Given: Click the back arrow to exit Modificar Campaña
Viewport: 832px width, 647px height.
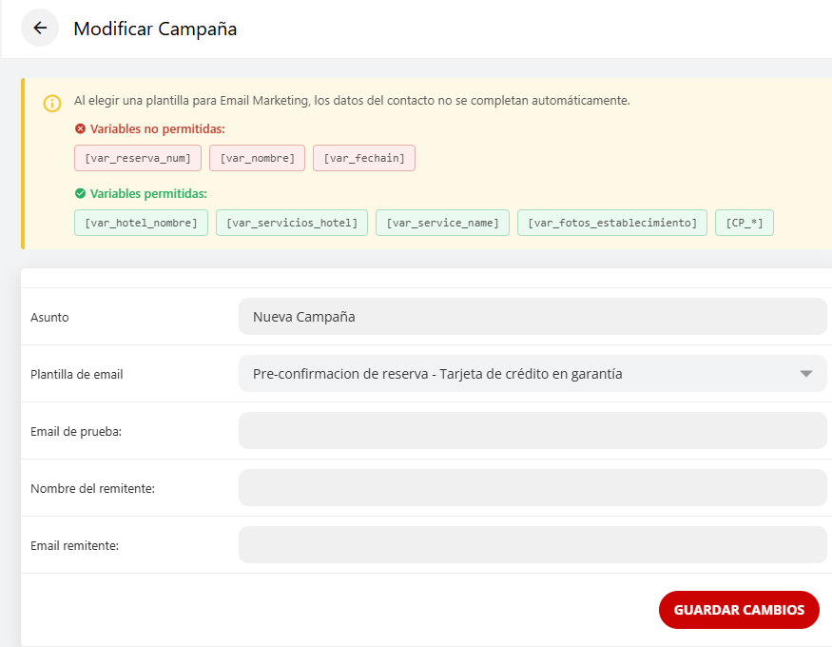Looking at the screenshot, I should coord(38,28).
